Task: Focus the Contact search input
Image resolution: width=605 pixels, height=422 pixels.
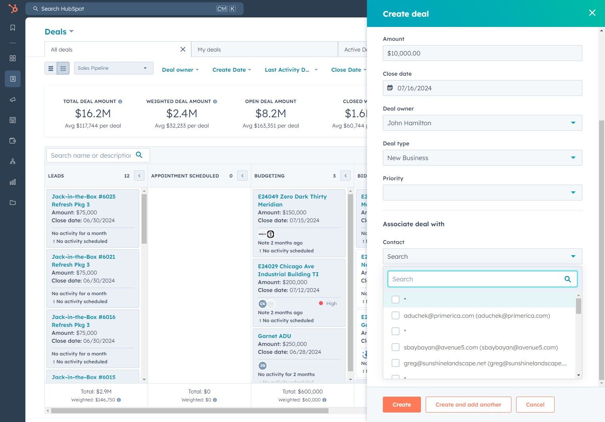Action: coord(482,279)
